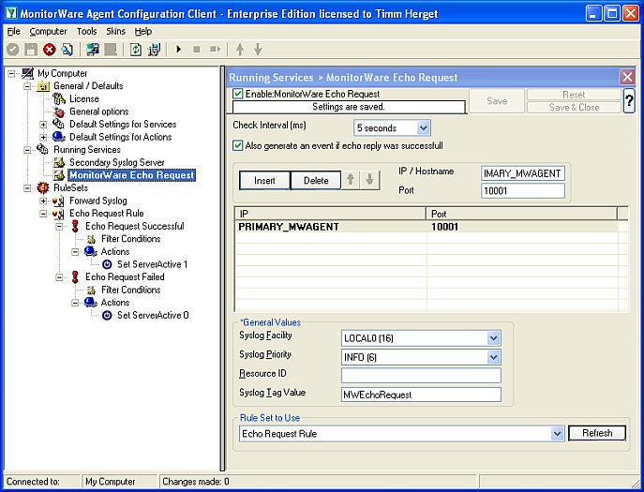
Task: Click the Port input field
Action: coord(523,190)
